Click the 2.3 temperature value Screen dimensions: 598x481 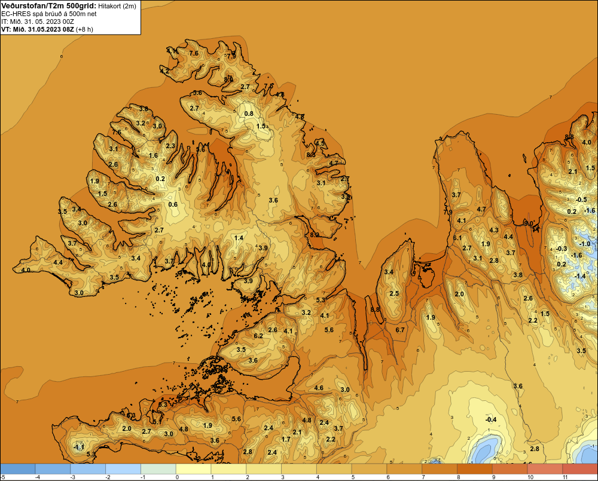tap(170, 146)
